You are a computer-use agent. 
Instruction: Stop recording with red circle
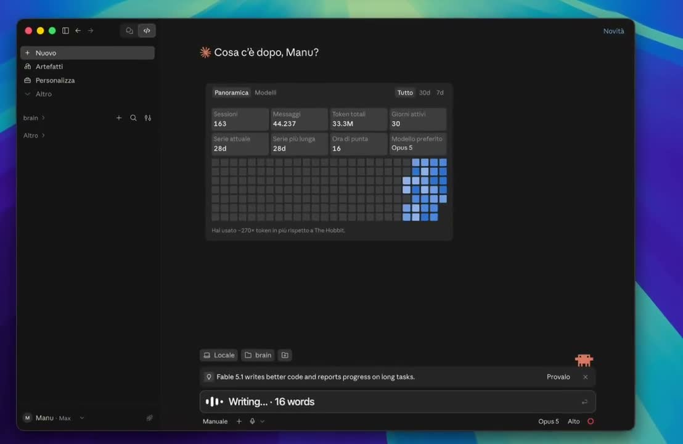pyautogui.click(x=591, y=421)
